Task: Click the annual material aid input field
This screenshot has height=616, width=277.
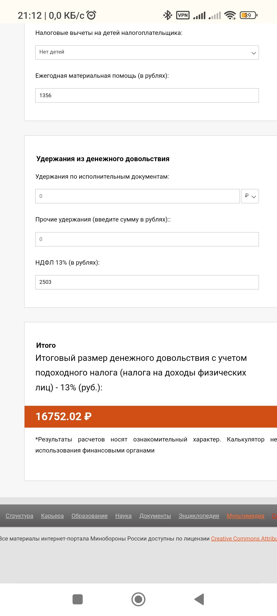Action: 147,95
